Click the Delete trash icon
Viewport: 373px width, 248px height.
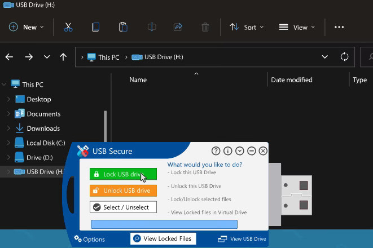point(205,27)
